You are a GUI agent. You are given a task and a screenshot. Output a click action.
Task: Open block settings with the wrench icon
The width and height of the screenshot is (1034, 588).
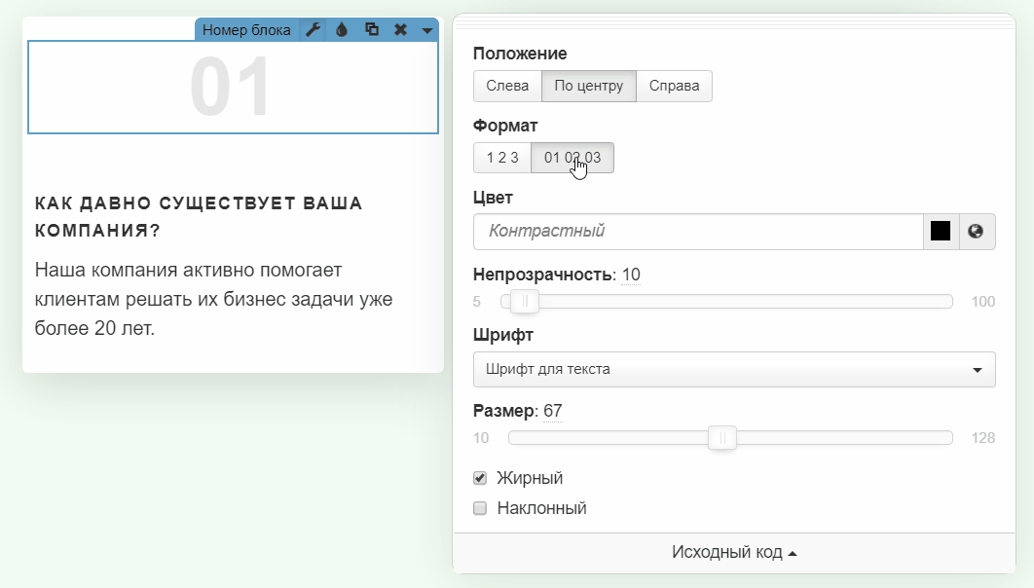tap(313, 30)
